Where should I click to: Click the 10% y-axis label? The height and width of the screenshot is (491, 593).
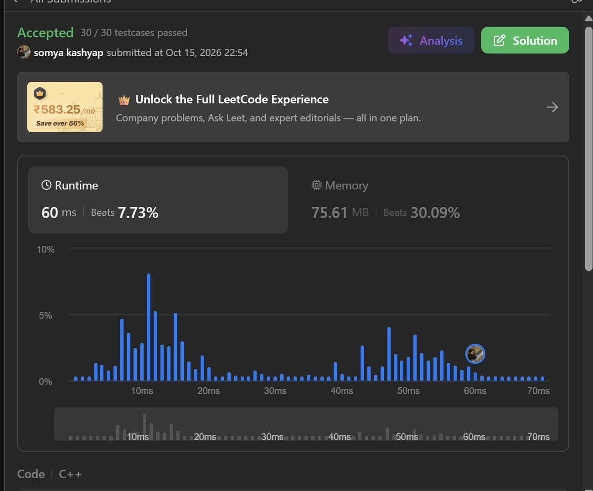tap(45, 249)
